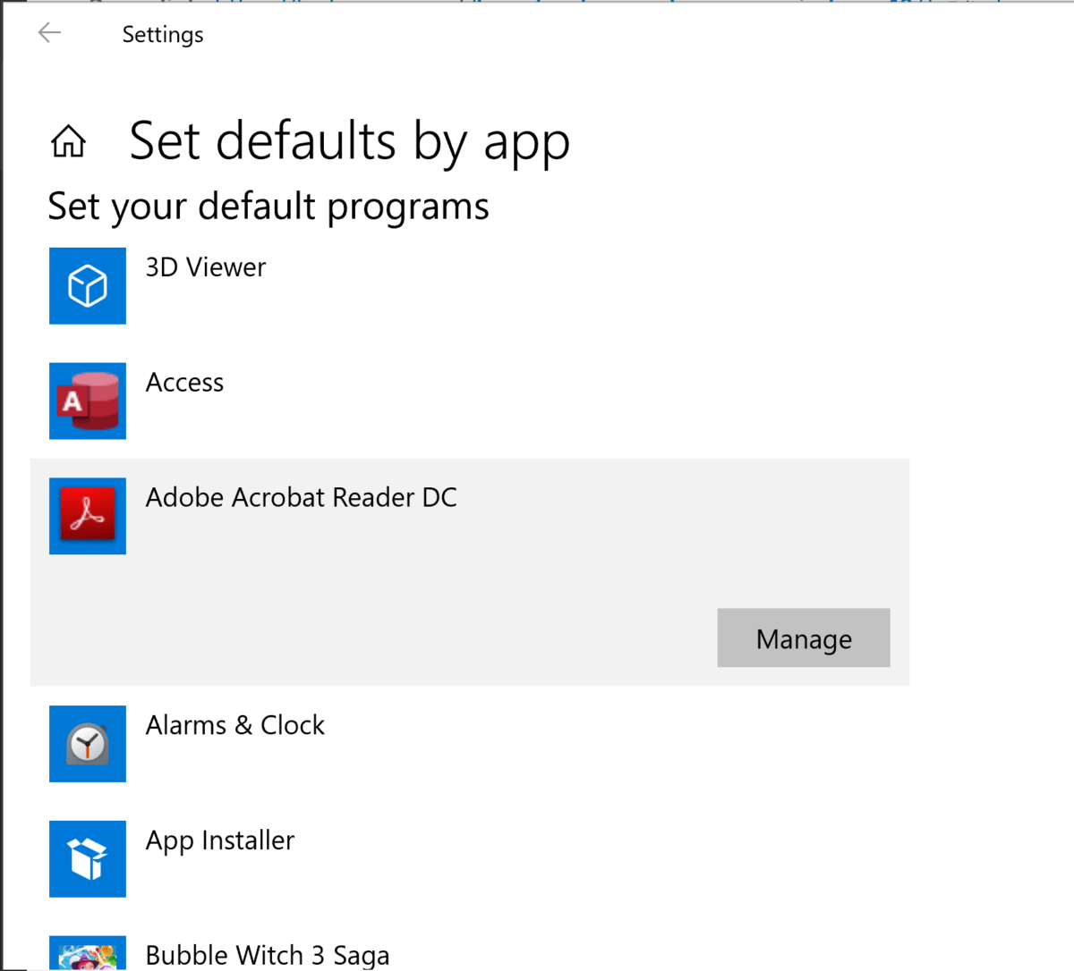Select the Access database icon

88,401
